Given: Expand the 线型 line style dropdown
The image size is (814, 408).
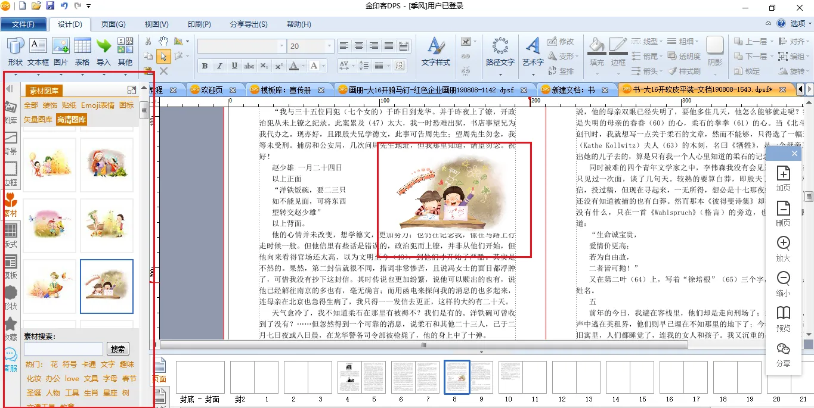Looking at the screenshot, I should point(660,41).
